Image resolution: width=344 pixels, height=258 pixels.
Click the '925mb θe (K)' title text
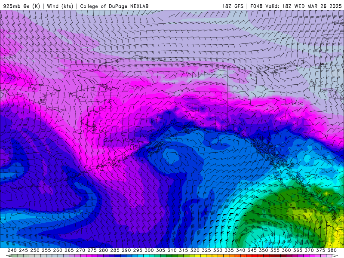tap(21, 6)
